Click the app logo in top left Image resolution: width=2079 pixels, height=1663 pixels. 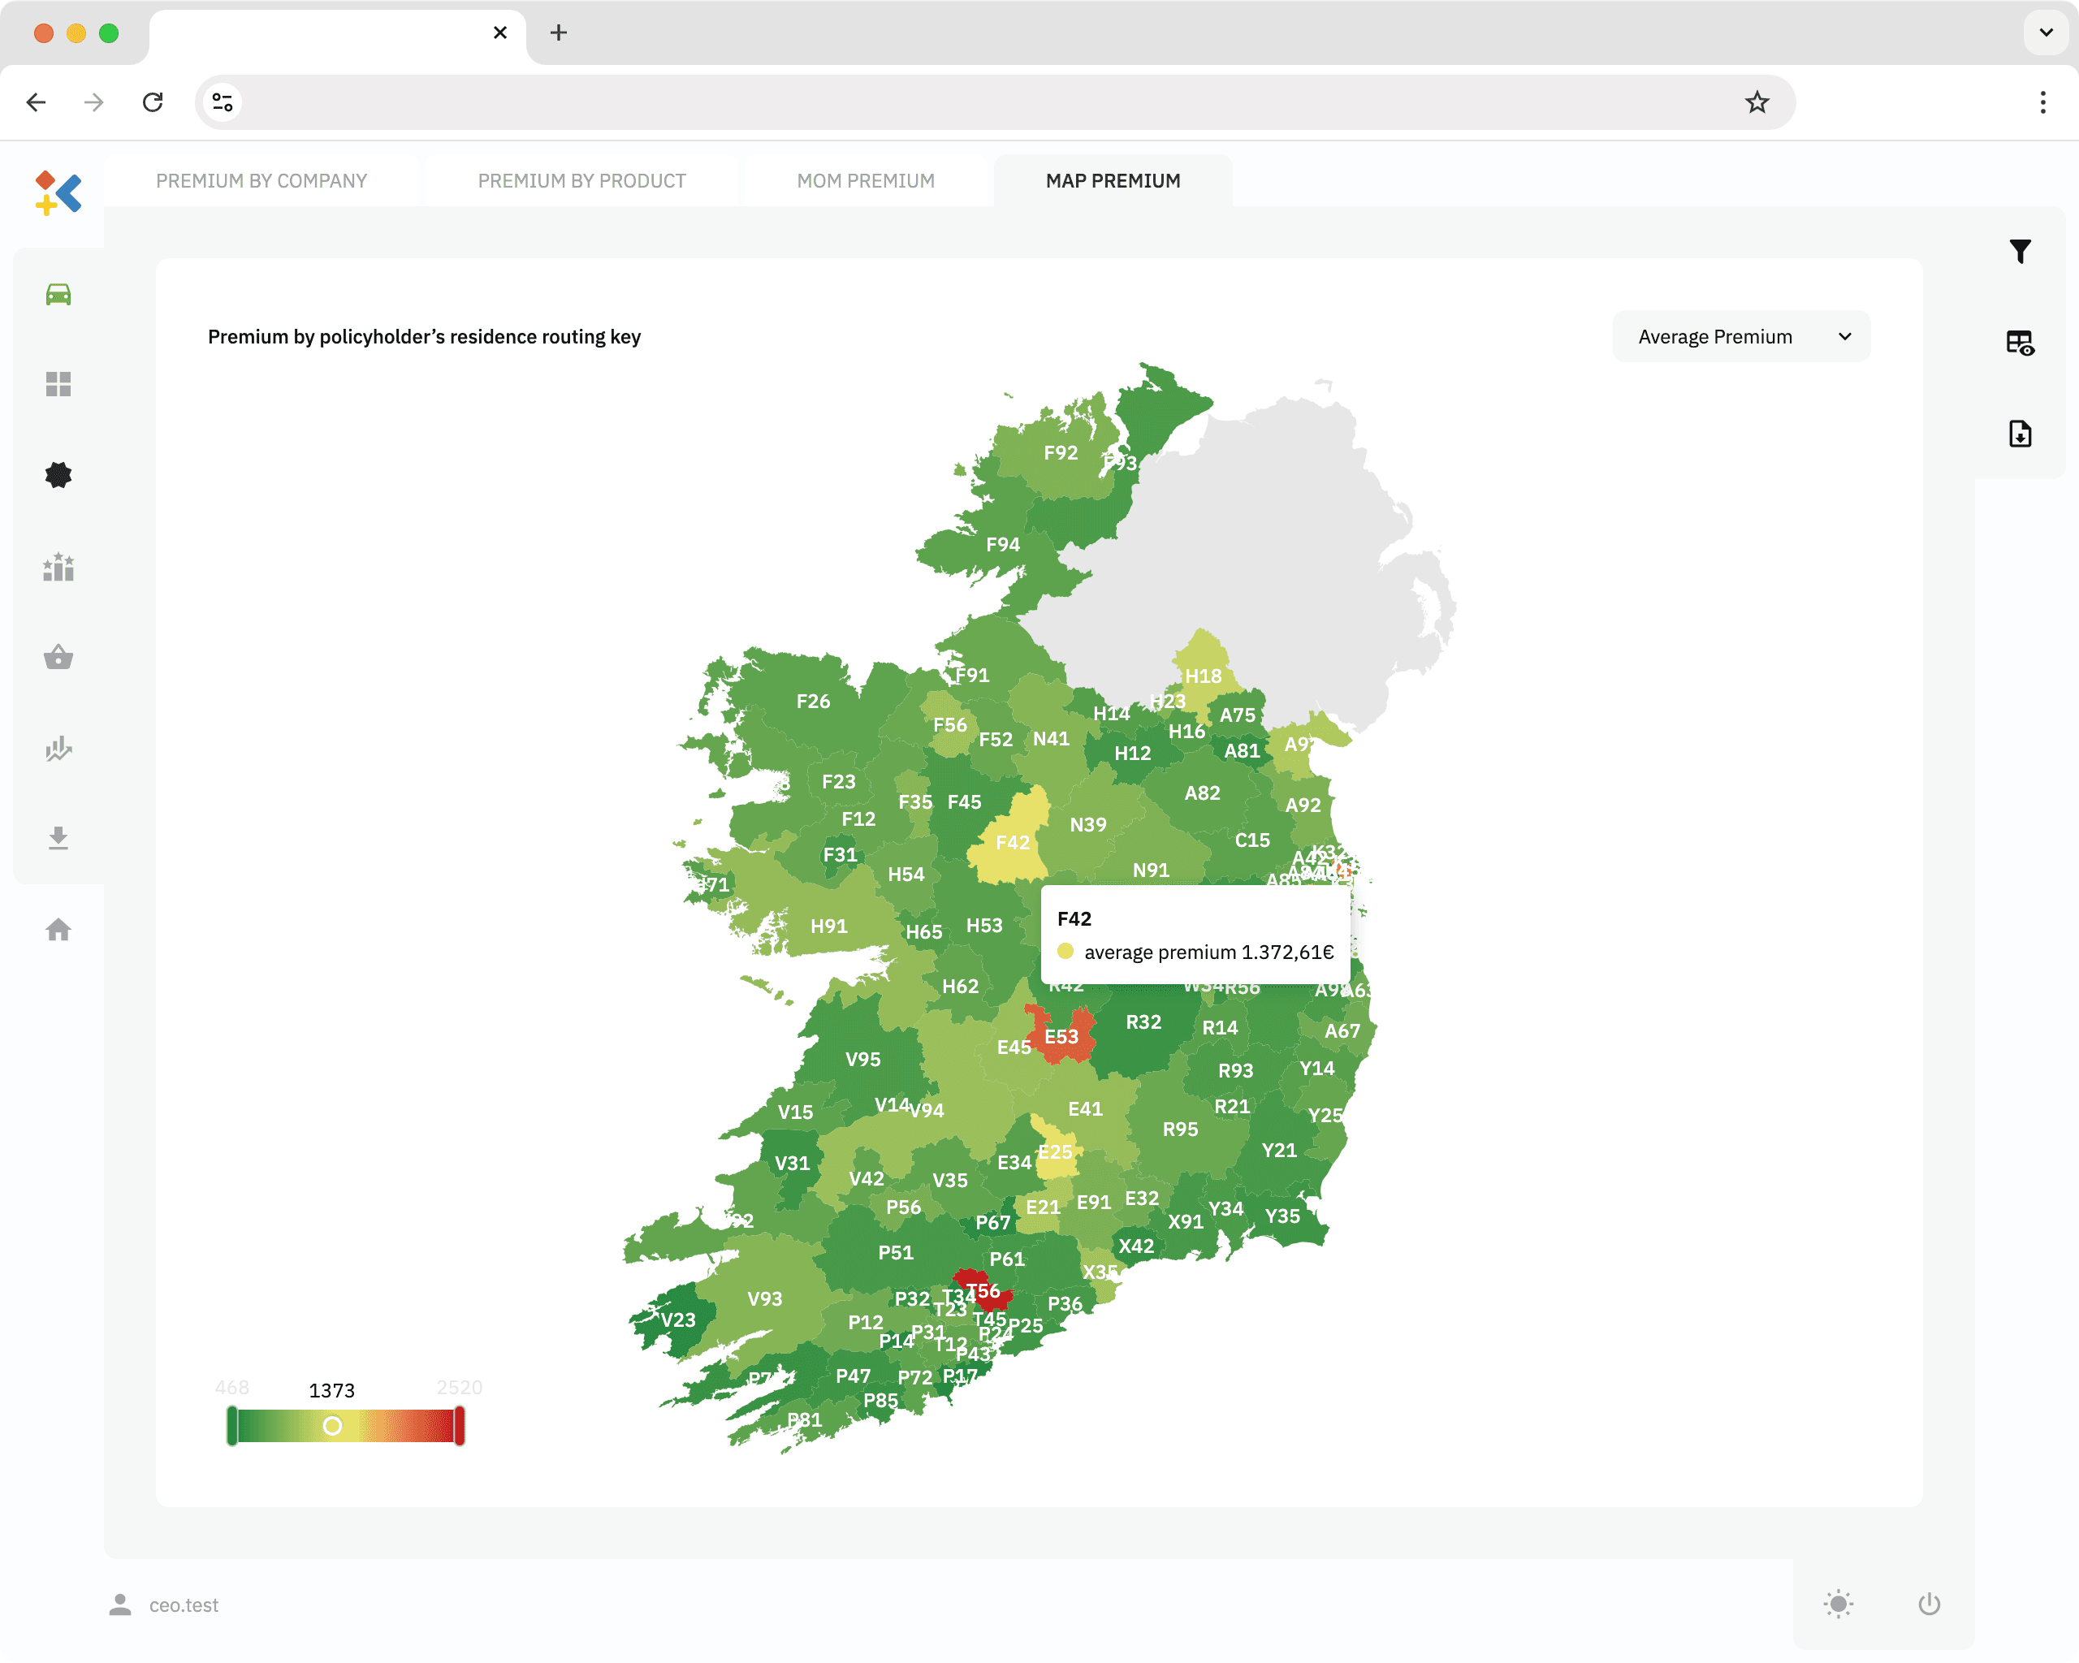pyautogui.click(x=58, y=192)
